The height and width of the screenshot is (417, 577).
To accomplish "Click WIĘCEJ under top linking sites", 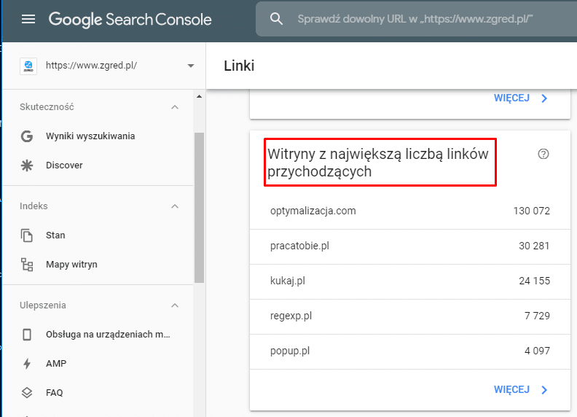I will (x=511, y=389).
